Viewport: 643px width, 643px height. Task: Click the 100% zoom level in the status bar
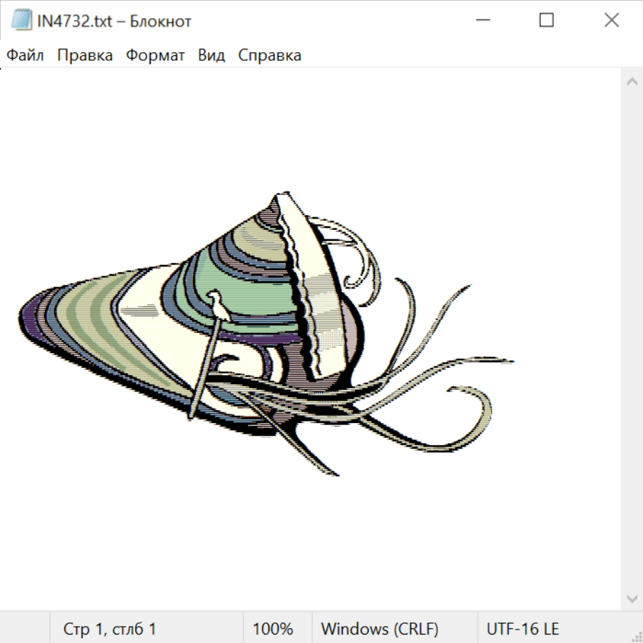point(273,629)
